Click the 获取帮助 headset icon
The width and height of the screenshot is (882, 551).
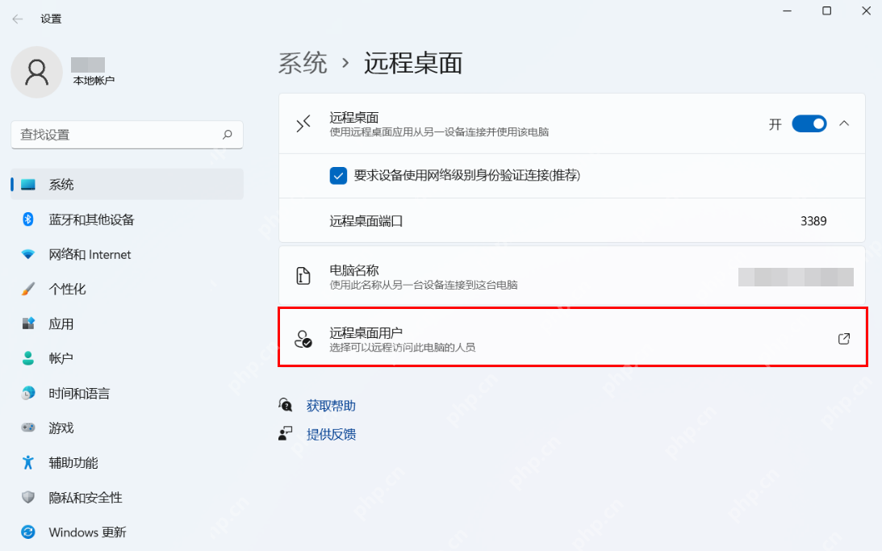point(285,405)
